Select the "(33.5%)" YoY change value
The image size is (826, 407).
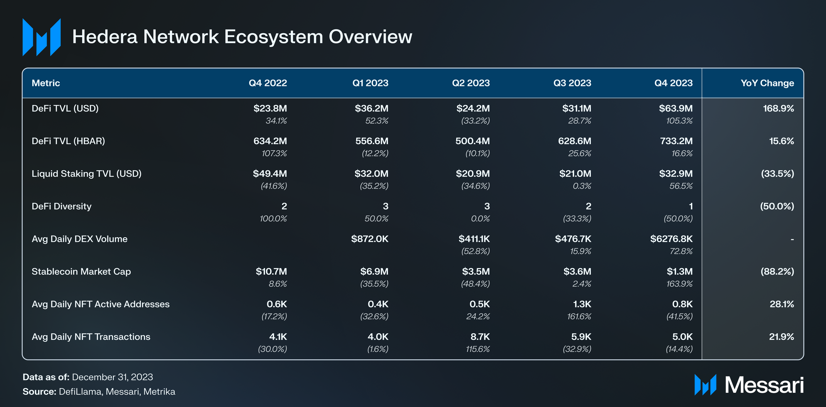pos(777,174)
